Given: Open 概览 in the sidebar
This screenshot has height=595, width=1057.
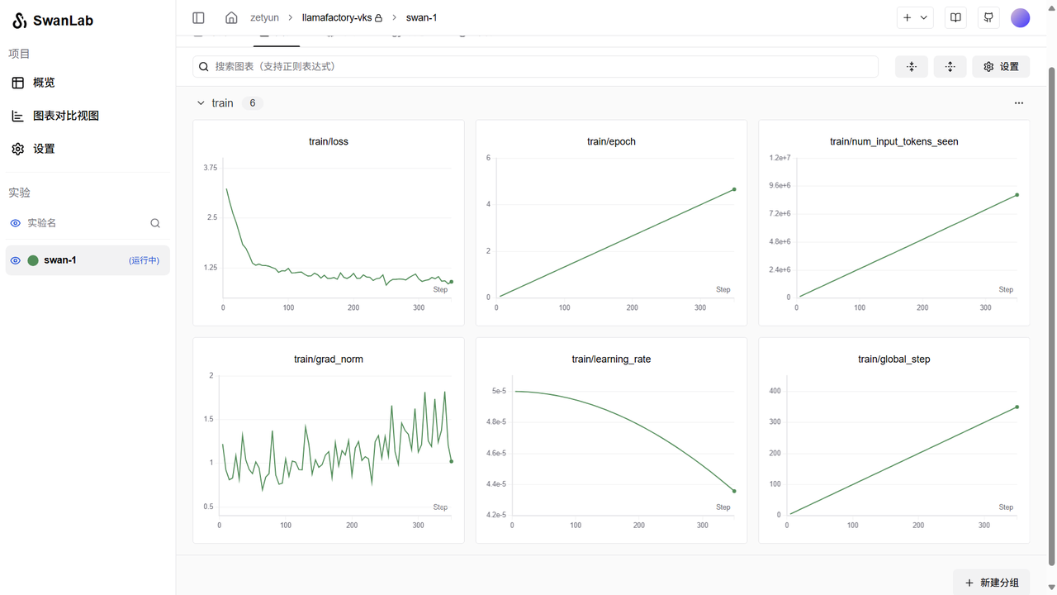Looking at the screenshot, I should point(44,83).
